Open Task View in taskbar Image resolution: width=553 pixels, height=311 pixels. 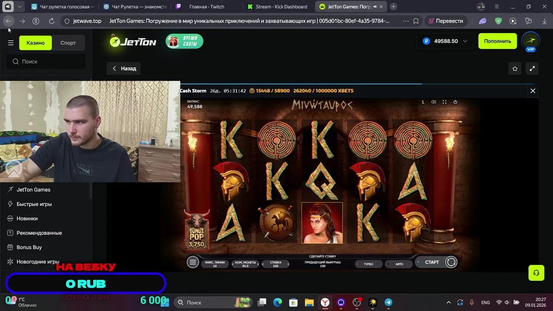click(x=262, y=302)
